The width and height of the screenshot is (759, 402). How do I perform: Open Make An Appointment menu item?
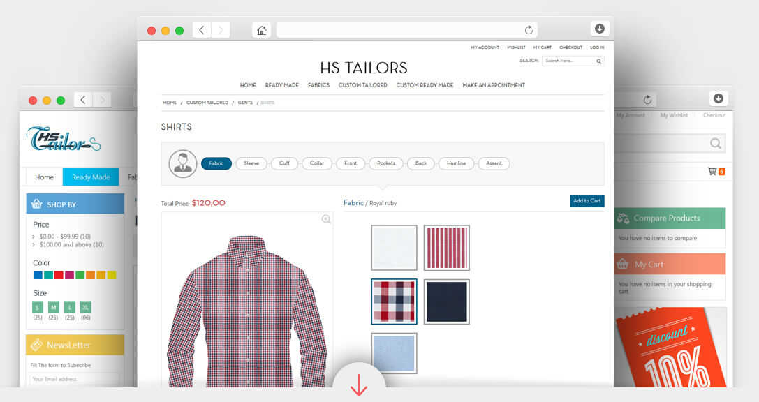pyautogui.click(x=493, y=85)
